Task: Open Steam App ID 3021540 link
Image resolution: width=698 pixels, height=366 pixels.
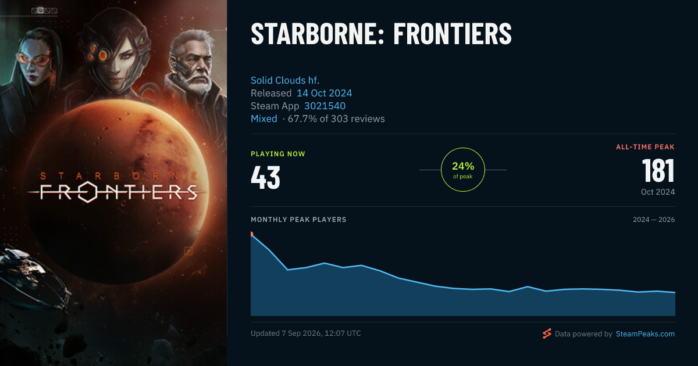Action: coord(325,106)
